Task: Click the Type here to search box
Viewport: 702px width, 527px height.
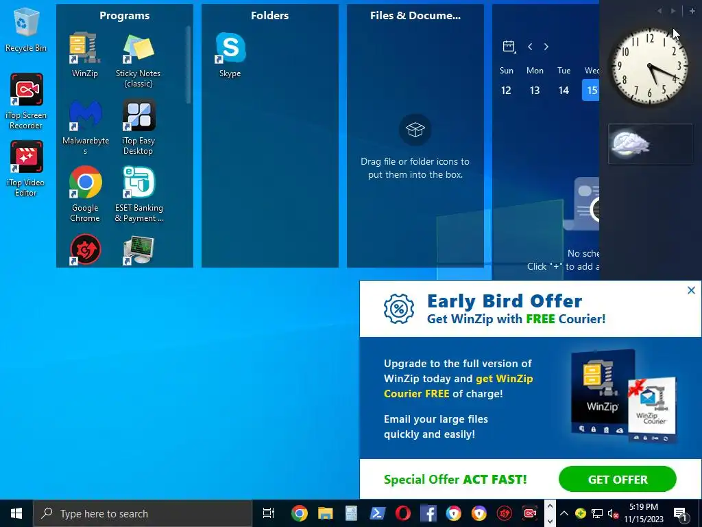Action: pos(143,513)
